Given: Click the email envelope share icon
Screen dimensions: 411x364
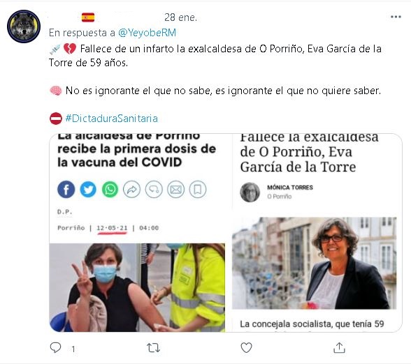Looking at the screenshot, I should pyautogui.click(x=176, y=189).
